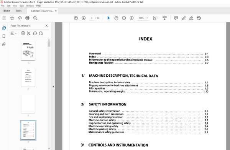Delete selected page with trash icon
The width and height of the screenshot is (230, 150).
point(23,33)
